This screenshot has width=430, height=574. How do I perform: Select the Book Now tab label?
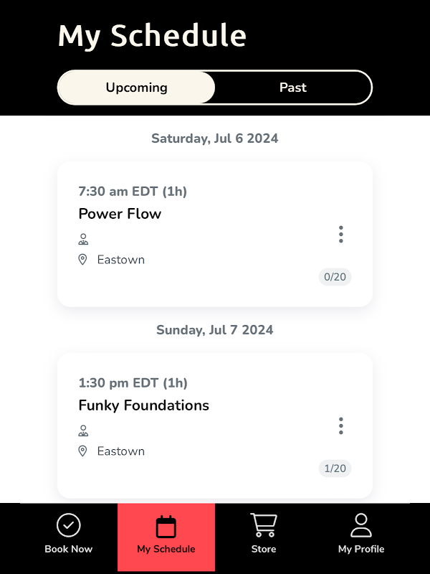(x=69, y=549)
